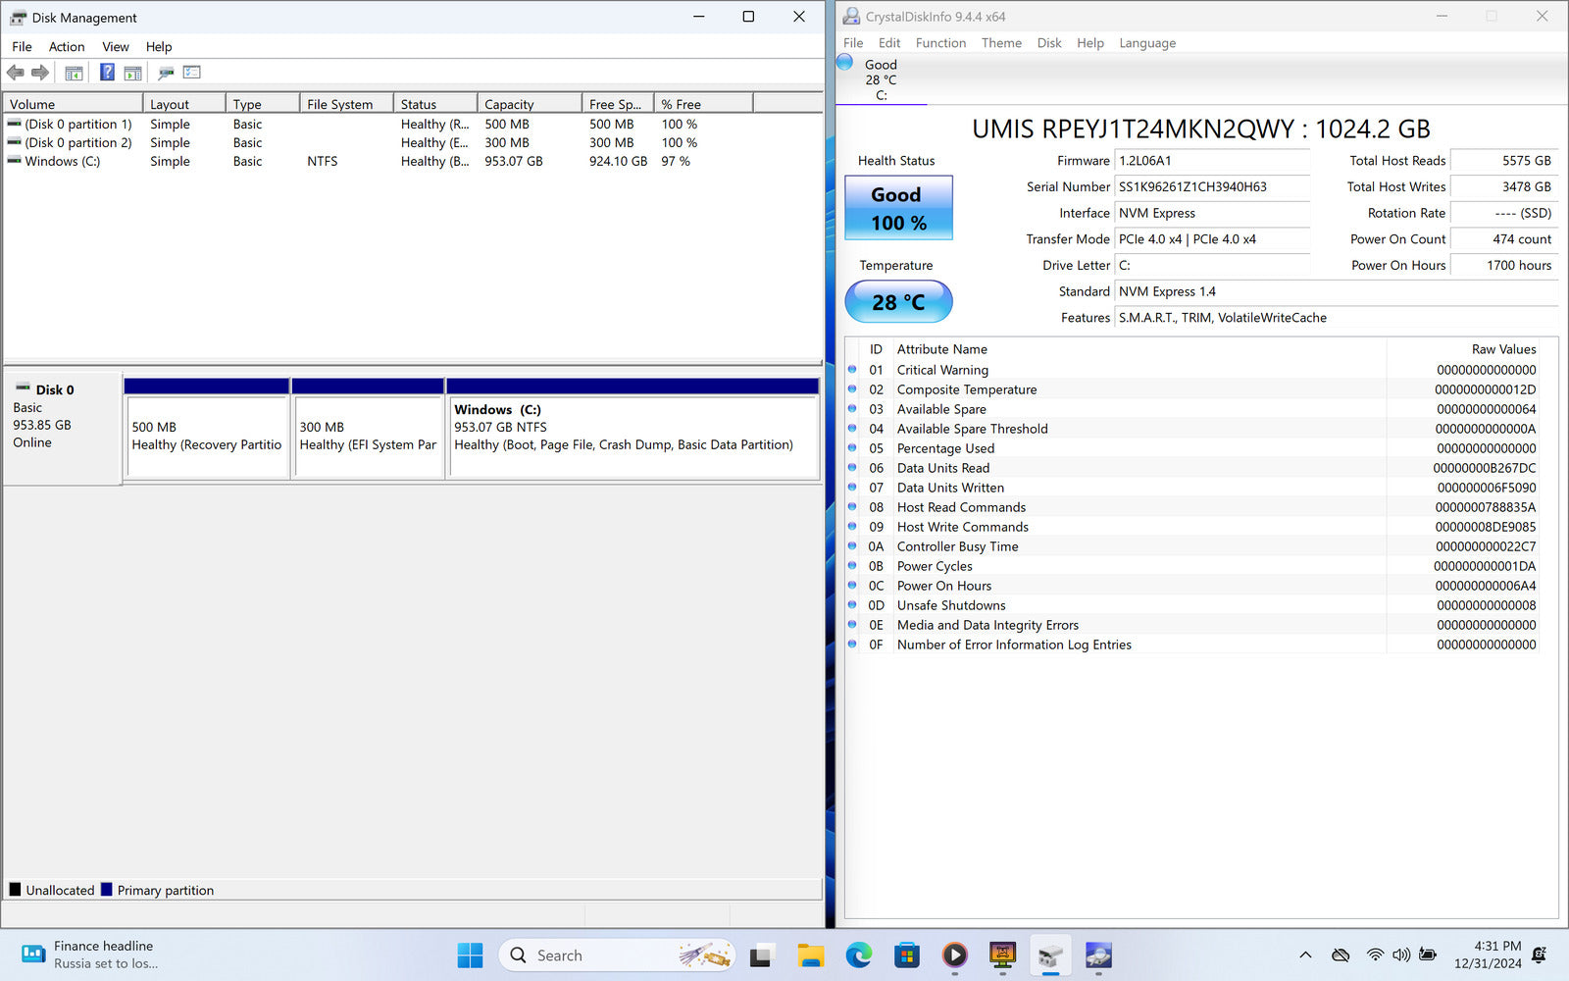Sort by the Volume column header
Image resolution: width=1569 pixels, height=981 pixels.
[x=74, y=104]
